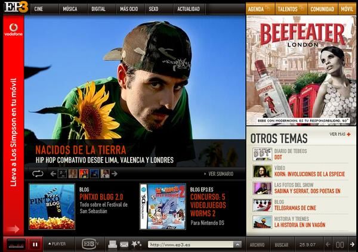Open Archivo in bottom bar

coord(257,245)
